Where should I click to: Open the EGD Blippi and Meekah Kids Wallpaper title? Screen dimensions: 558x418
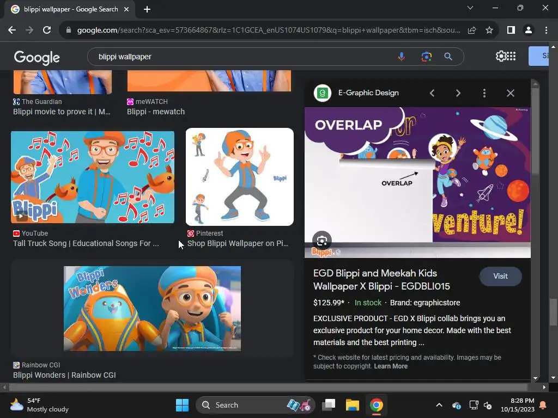pos(381,280)
